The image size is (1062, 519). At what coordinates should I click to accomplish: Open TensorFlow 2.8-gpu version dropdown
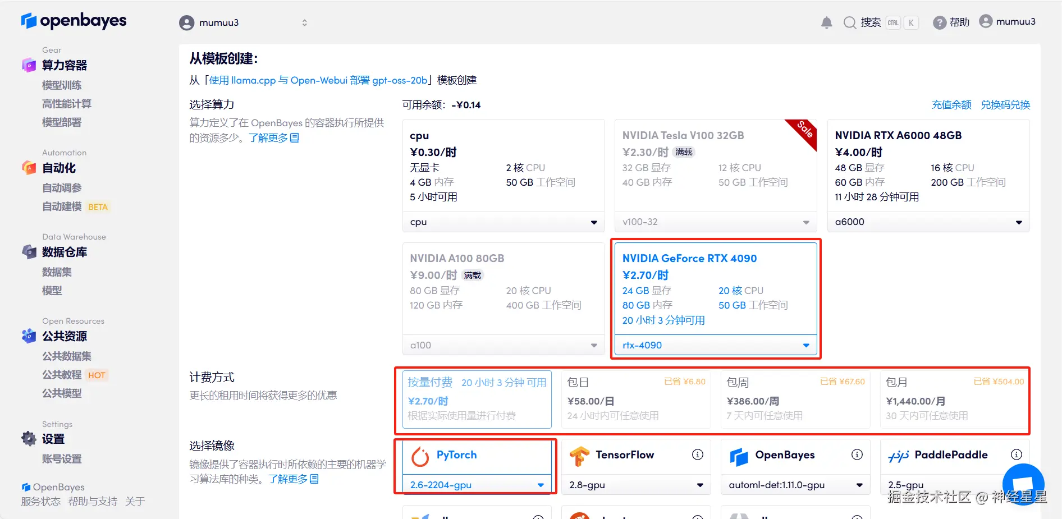pyautogui.click(x=636, y=485)
